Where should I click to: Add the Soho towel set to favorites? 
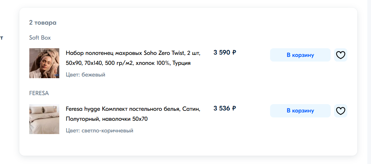tap(340, 55)
